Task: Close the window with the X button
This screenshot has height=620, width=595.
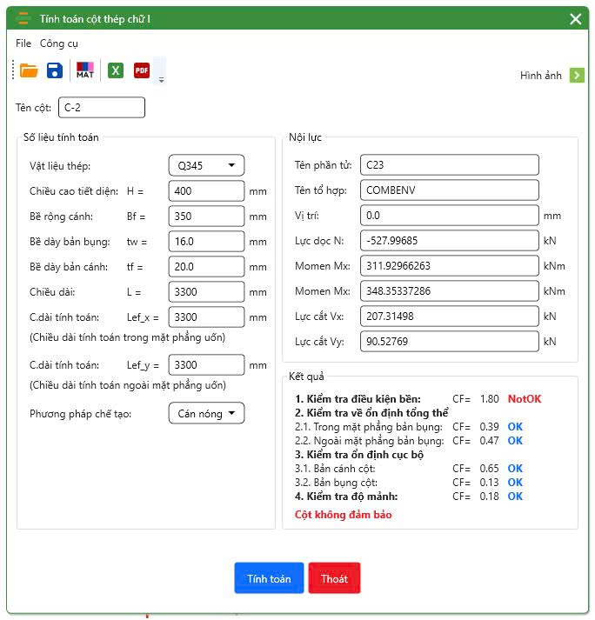Action: click(x=575, y=19)
